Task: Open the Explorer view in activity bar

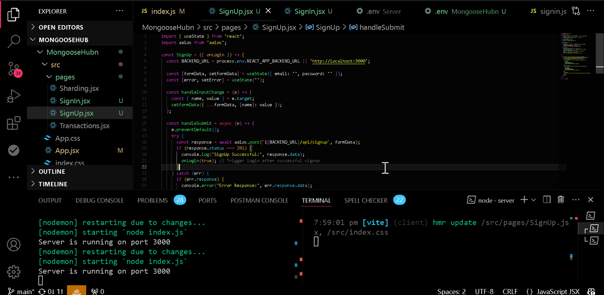Action: [14, 14]
